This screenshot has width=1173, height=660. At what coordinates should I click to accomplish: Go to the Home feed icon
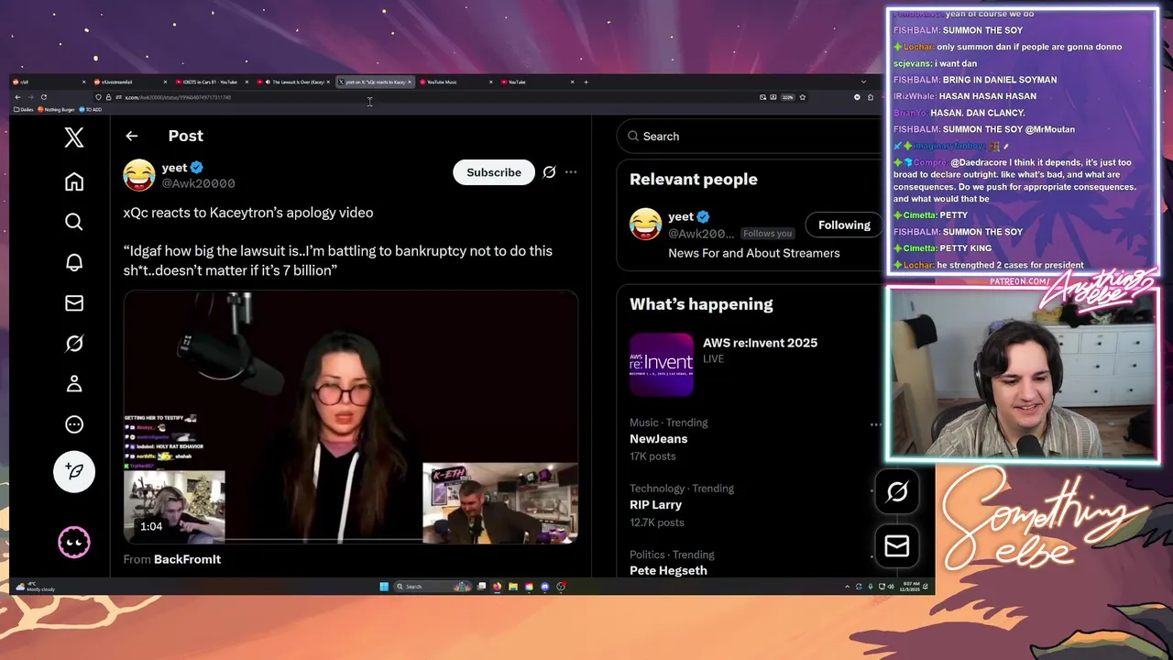74,181
